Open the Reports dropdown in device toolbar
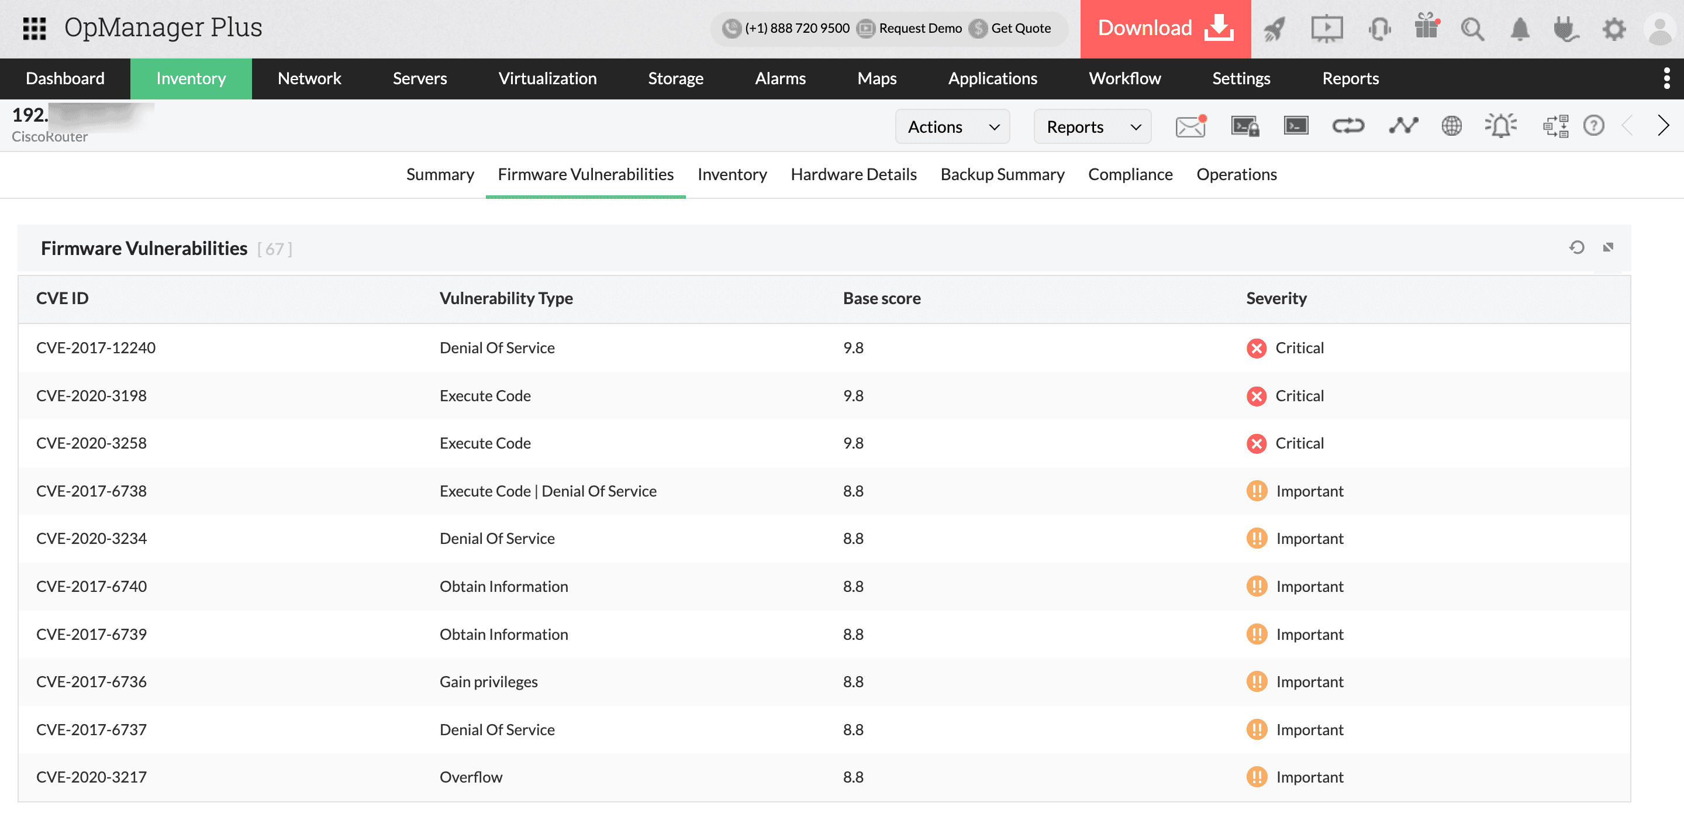This screenshot has width=1684, height=820. (1092, 127)
